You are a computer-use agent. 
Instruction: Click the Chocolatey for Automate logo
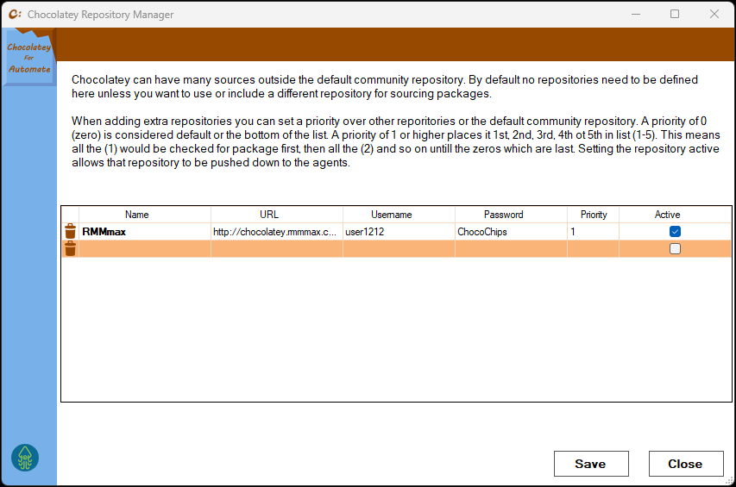[28, 59]
